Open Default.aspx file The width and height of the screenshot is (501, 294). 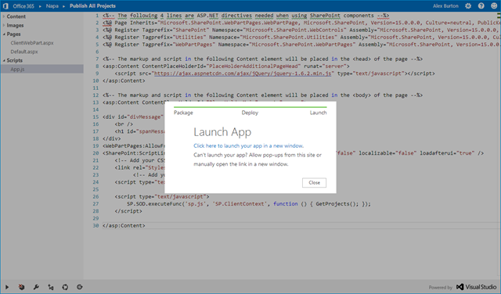pyautogui.click(x=24, y=52)
